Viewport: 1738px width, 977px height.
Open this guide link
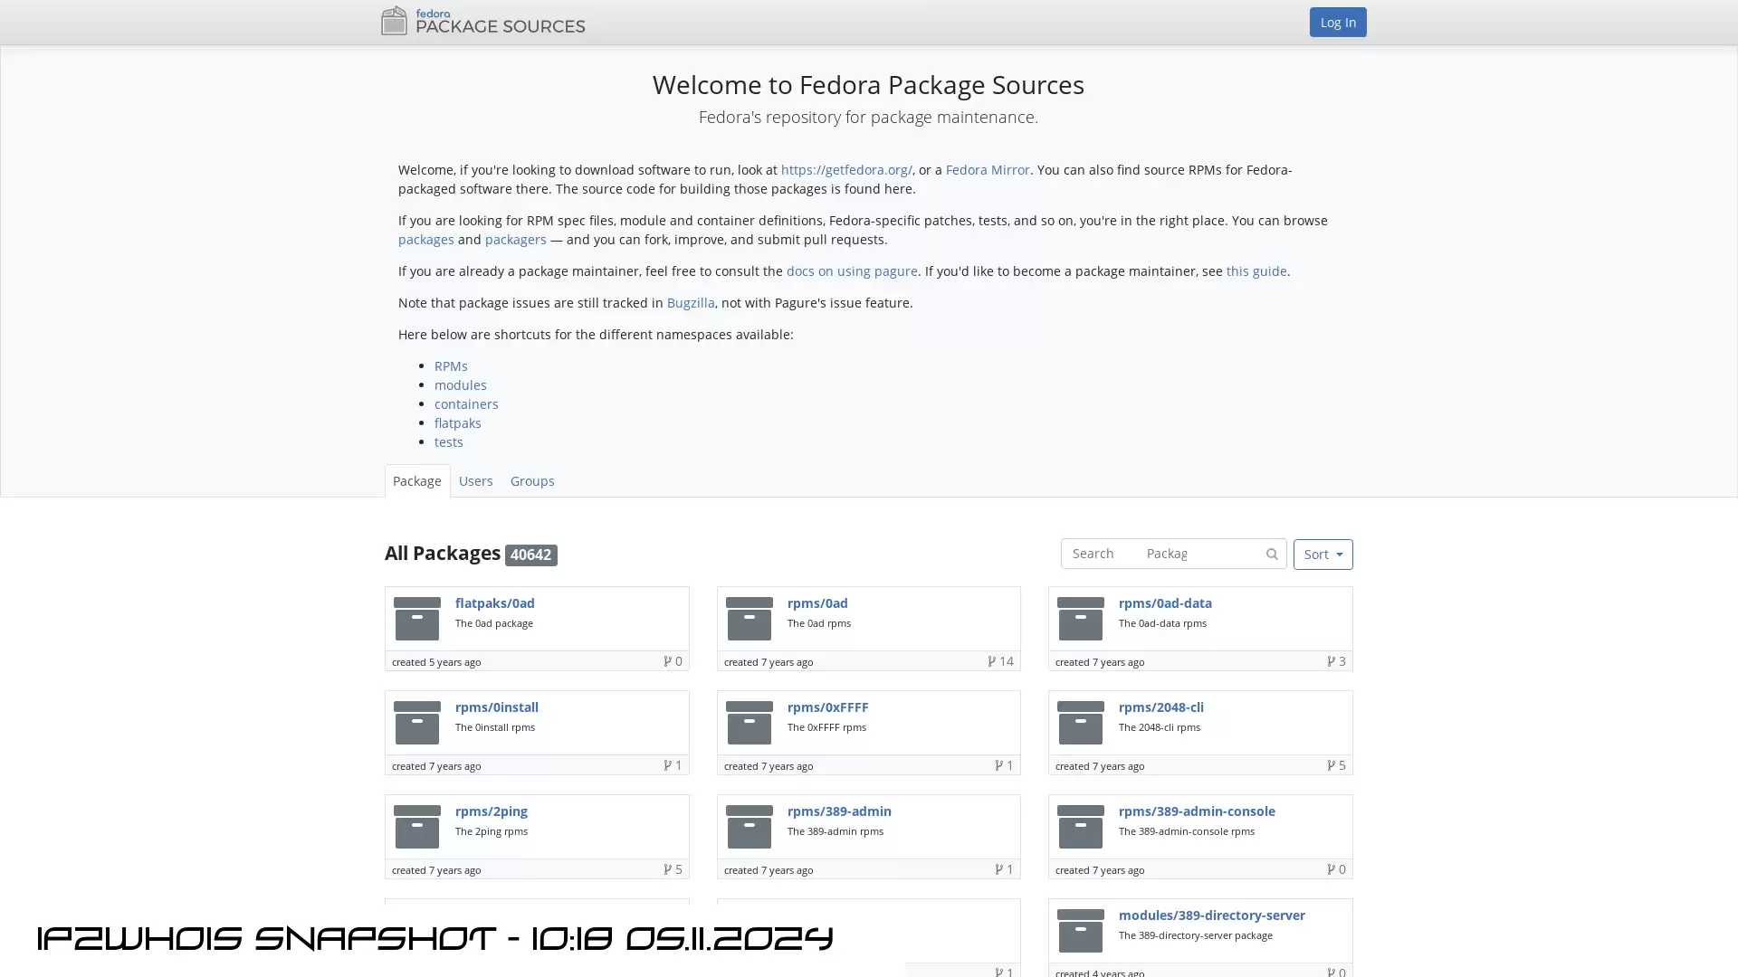tap(1256, 271)
